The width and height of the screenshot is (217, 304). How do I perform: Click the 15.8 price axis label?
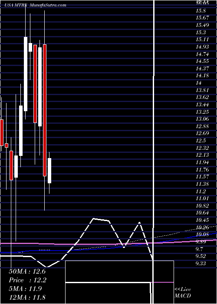pos(200,10)
